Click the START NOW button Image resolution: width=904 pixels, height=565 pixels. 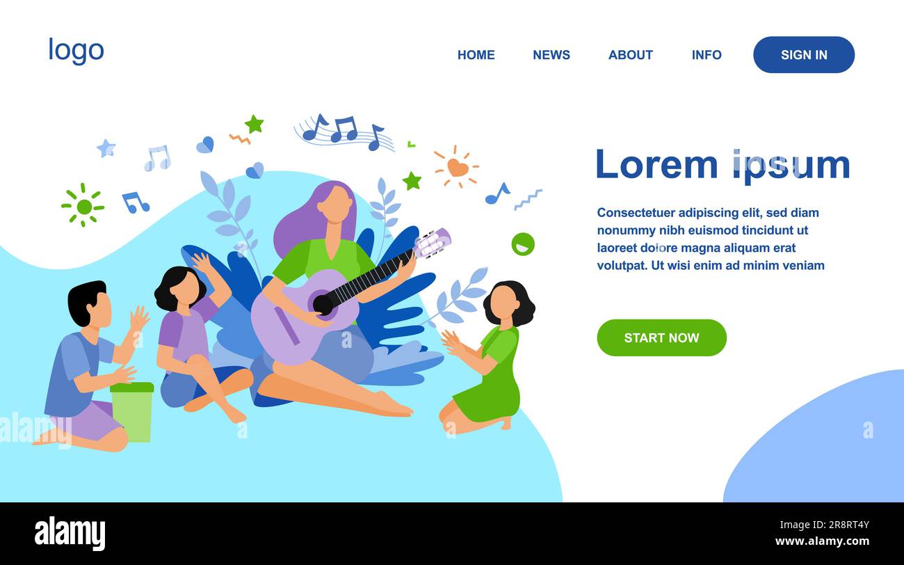(x=661, y=337)
